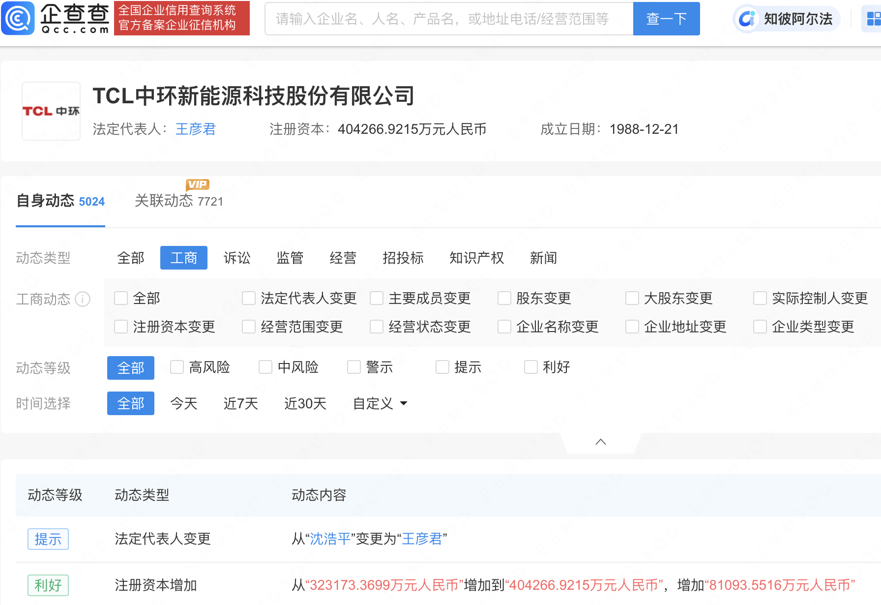Viewport: 881px width, 605px height.
Task: Check the 警示 level checkbox
Action: [x=354, y=367]
